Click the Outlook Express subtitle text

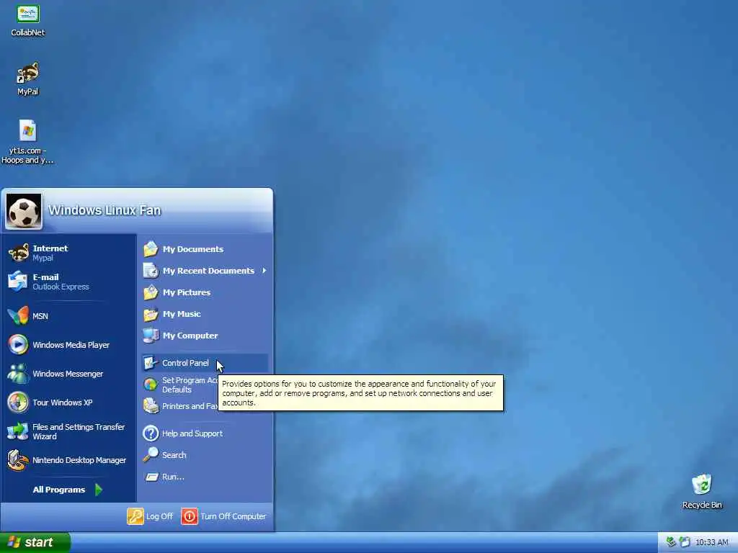(61, 287)
